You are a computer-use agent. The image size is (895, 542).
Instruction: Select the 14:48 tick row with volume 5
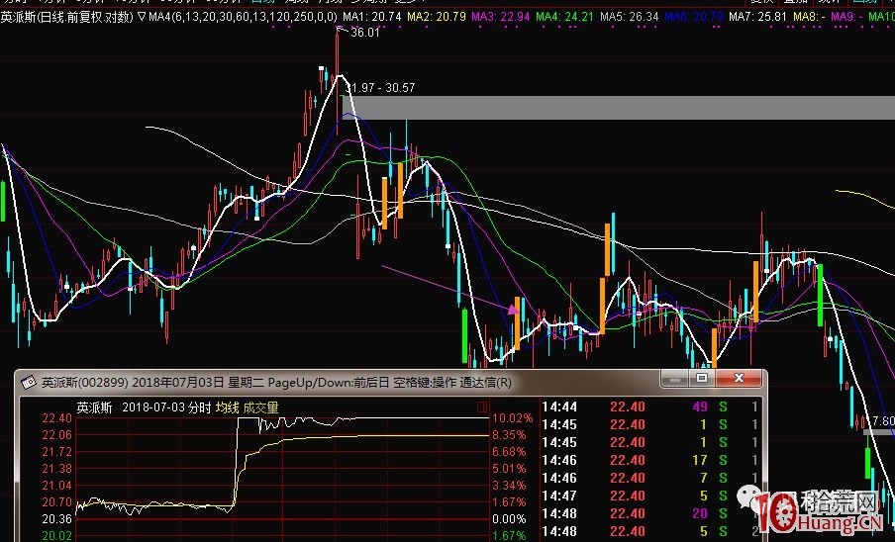[x=650, y=531]
